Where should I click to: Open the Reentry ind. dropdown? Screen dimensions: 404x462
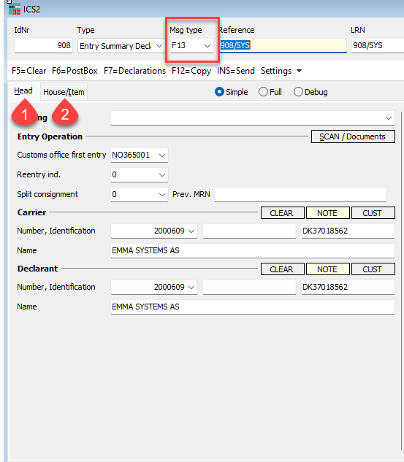pos(162,174)
